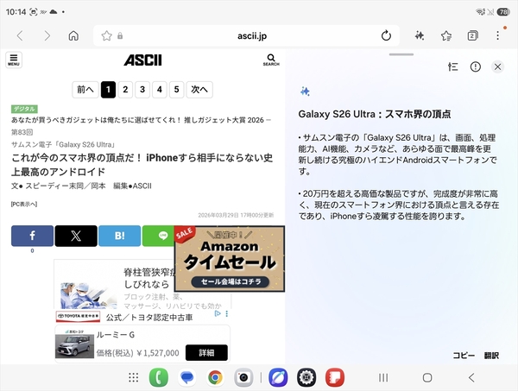
Task: Open the tabs manager showing 2 tabs
Action: (472, 35)
